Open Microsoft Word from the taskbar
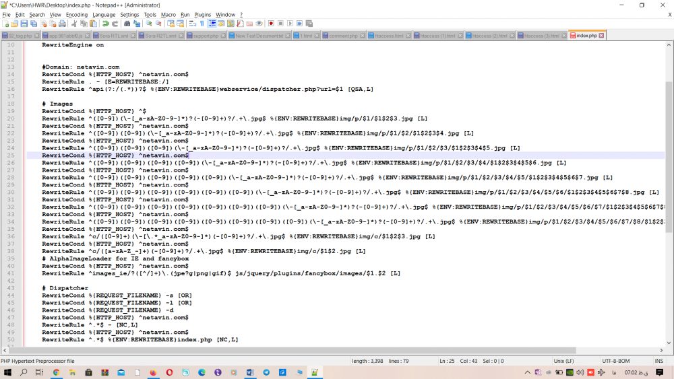This screenshot has width=674, height=379. (250, 372)
